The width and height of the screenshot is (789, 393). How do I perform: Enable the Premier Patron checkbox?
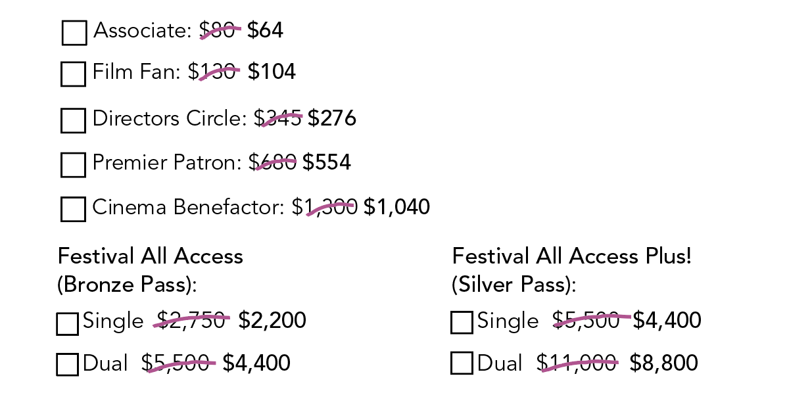click(x=73, y=164)
